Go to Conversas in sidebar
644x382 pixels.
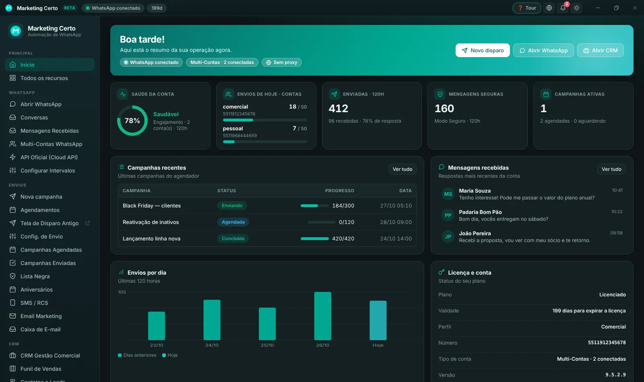point(50,117)
